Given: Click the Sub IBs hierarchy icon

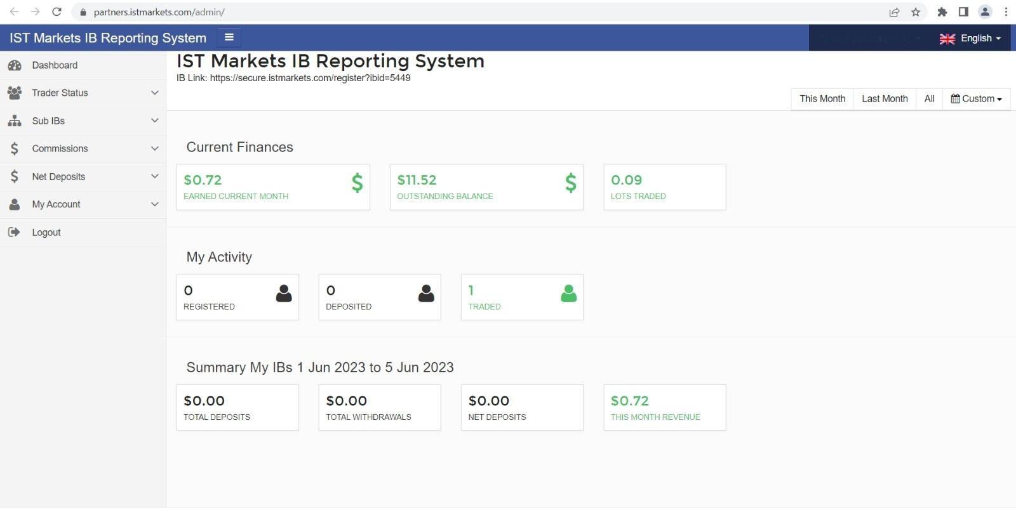Looking at the screenshot, I should (x=15, y=120).
